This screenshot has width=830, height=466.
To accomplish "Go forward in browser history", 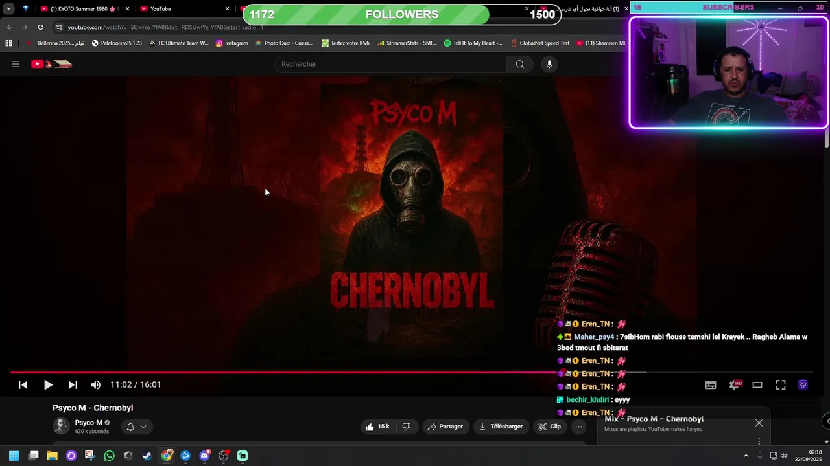I will (x=25, y=27).
